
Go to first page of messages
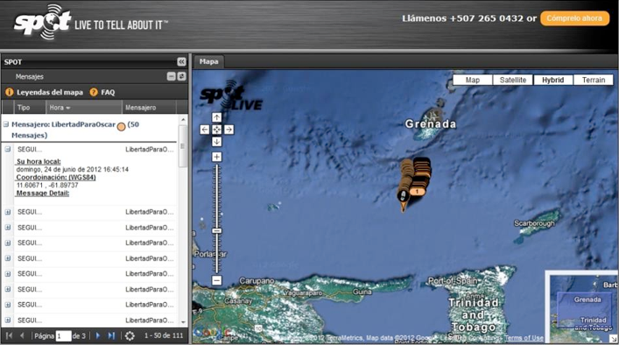click(9, 336)
